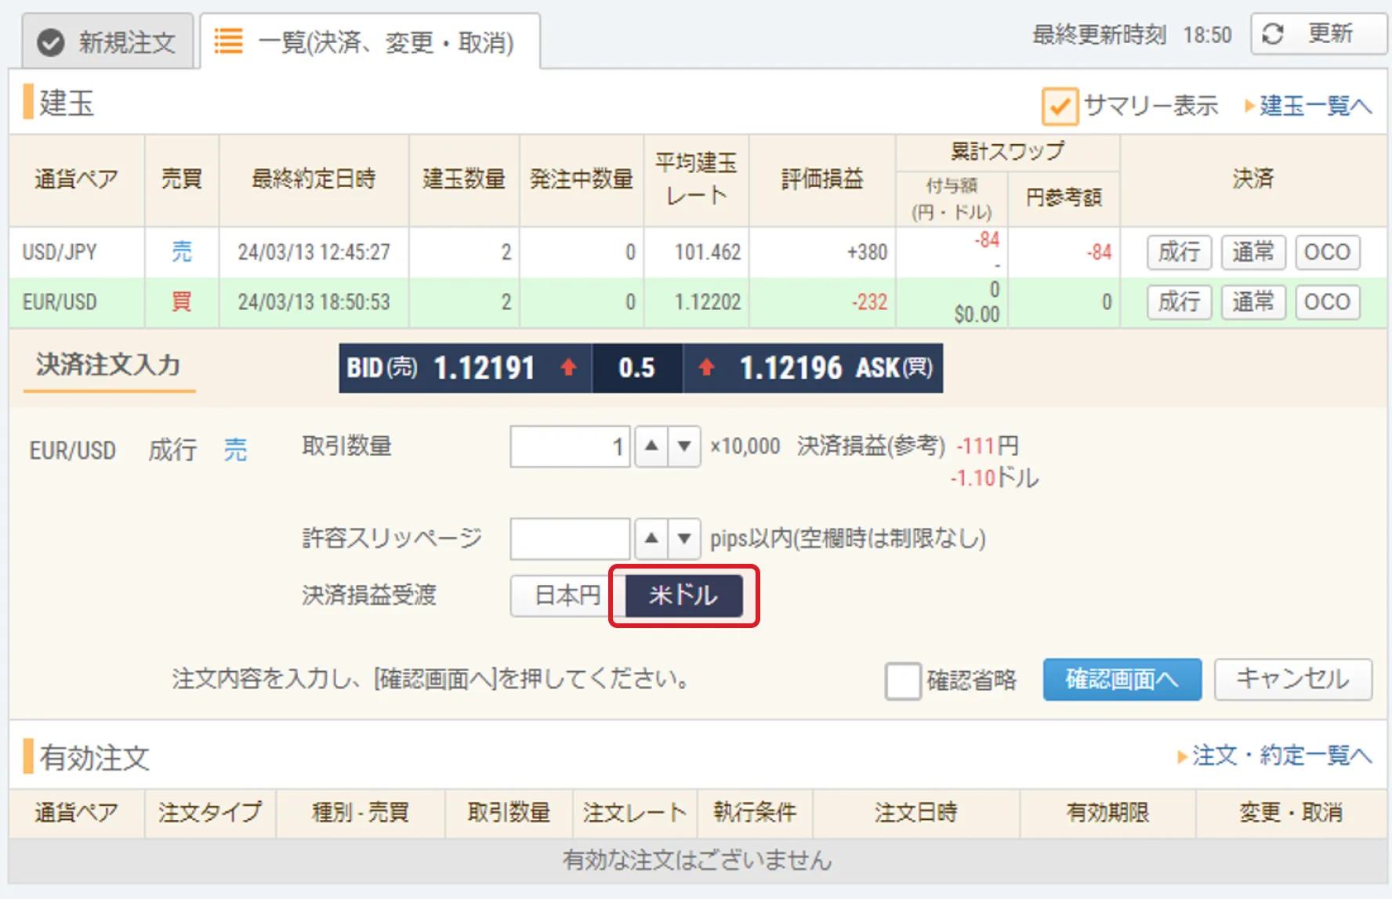Select 米ドル for settlement currency
The width and height of the screenshot is (1392, 899).
(x=683, y=596)
